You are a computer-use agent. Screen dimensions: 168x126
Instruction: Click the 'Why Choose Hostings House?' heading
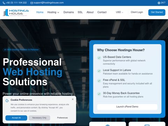tap(121, 50)
